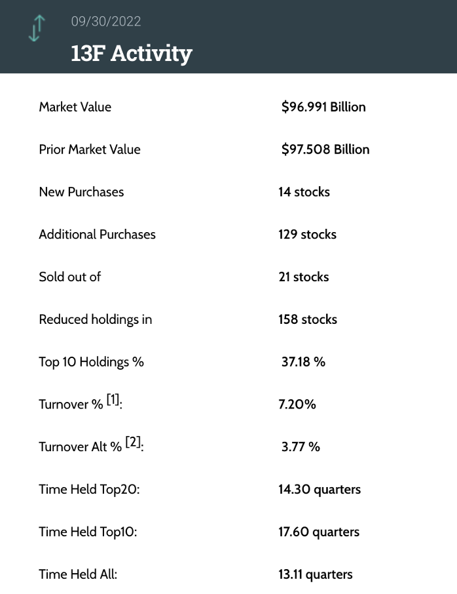Select the 09/30/2022 report date

[106, 22]
